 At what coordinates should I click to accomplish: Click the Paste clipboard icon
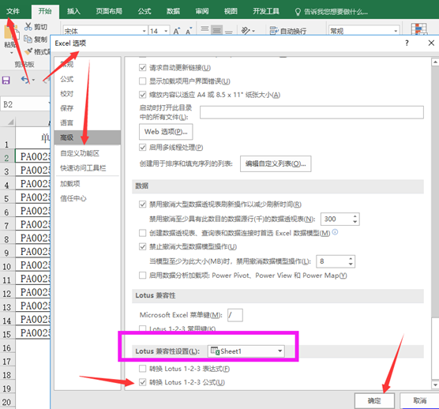[x=12, y=32]
